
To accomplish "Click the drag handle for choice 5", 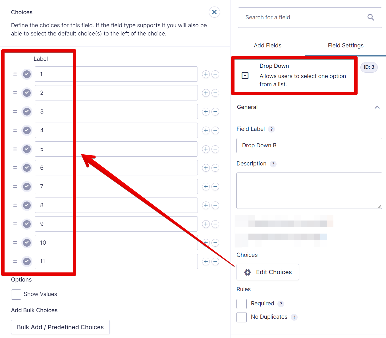I will point(15,149).
